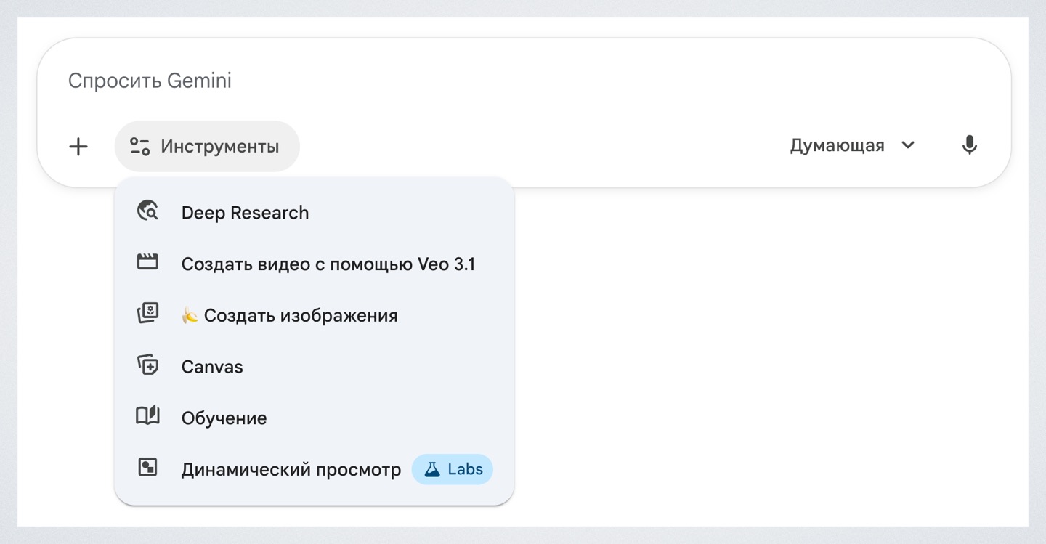The height and width of the screenshot is (544, 1046).
Task: Select Deep Research from tools menu
Action: tap(245, 213)
